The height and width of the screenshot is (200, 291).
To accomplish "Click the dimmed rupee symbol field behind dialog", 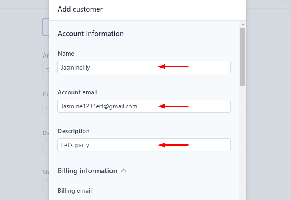I will (46, 70).
